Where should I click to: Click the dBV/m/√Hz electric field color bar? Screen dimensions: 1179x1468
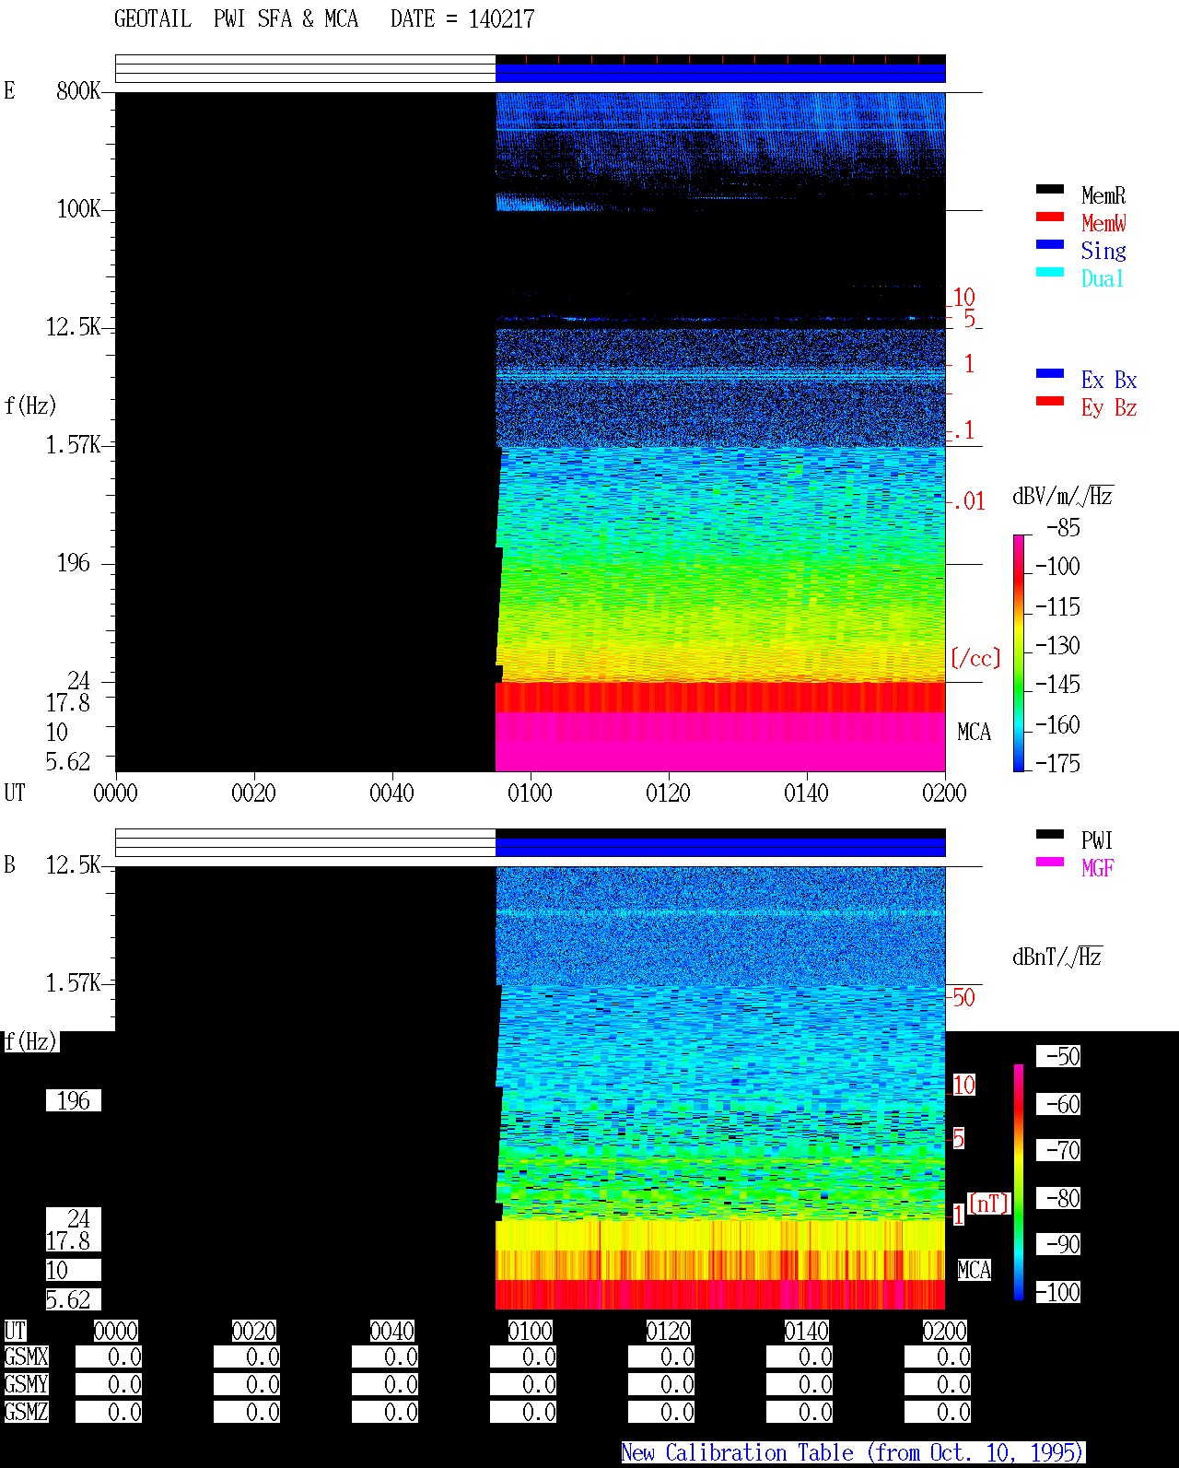1019,652
